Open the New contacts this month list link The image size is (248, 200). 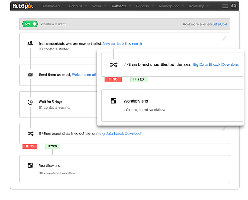tap(122, 43)
